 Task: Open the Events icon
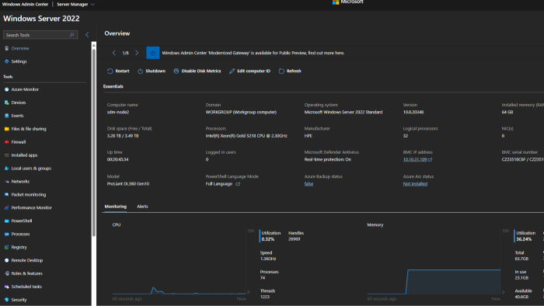tap(6, 116)
